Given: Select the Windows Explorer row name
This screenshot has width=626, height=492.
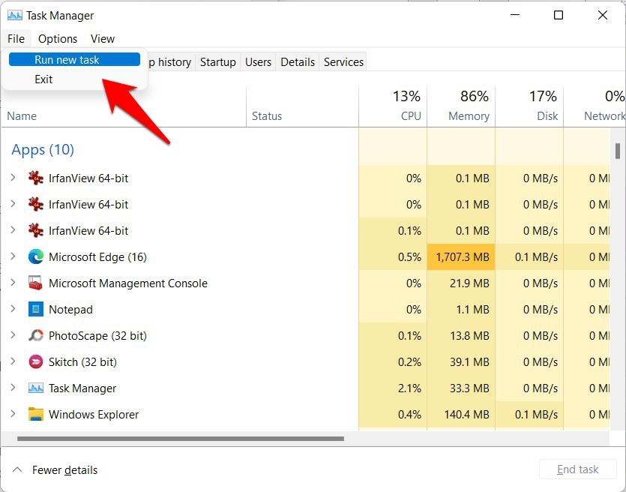Looking at the screenshot, I should [94, 415].
